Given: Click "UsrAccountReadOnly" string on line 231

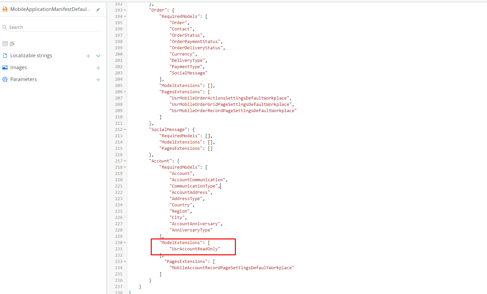Looking at the screenshot, I should 195,249.
